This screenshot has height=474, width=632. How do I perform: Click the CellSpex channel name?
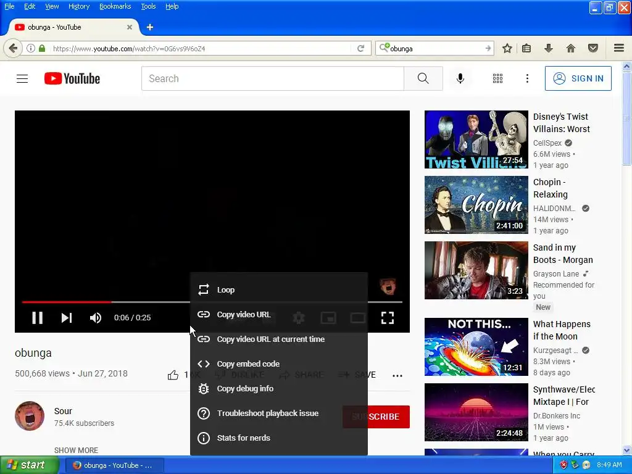coord(547,143)
